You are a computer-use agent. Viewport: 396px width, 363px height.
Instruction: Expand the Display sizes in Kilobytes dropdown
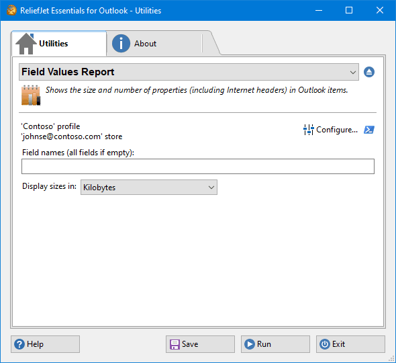point(149,188)
